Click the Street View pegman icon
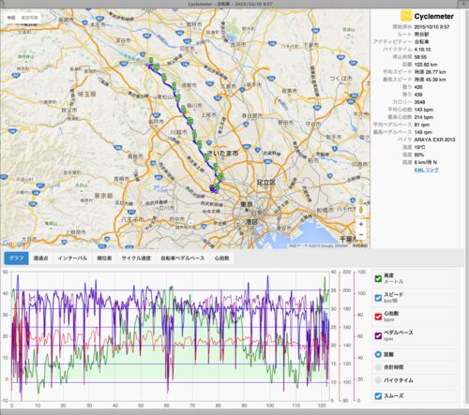The height and width of the screenshot is (415, 469). coord(361,210)
